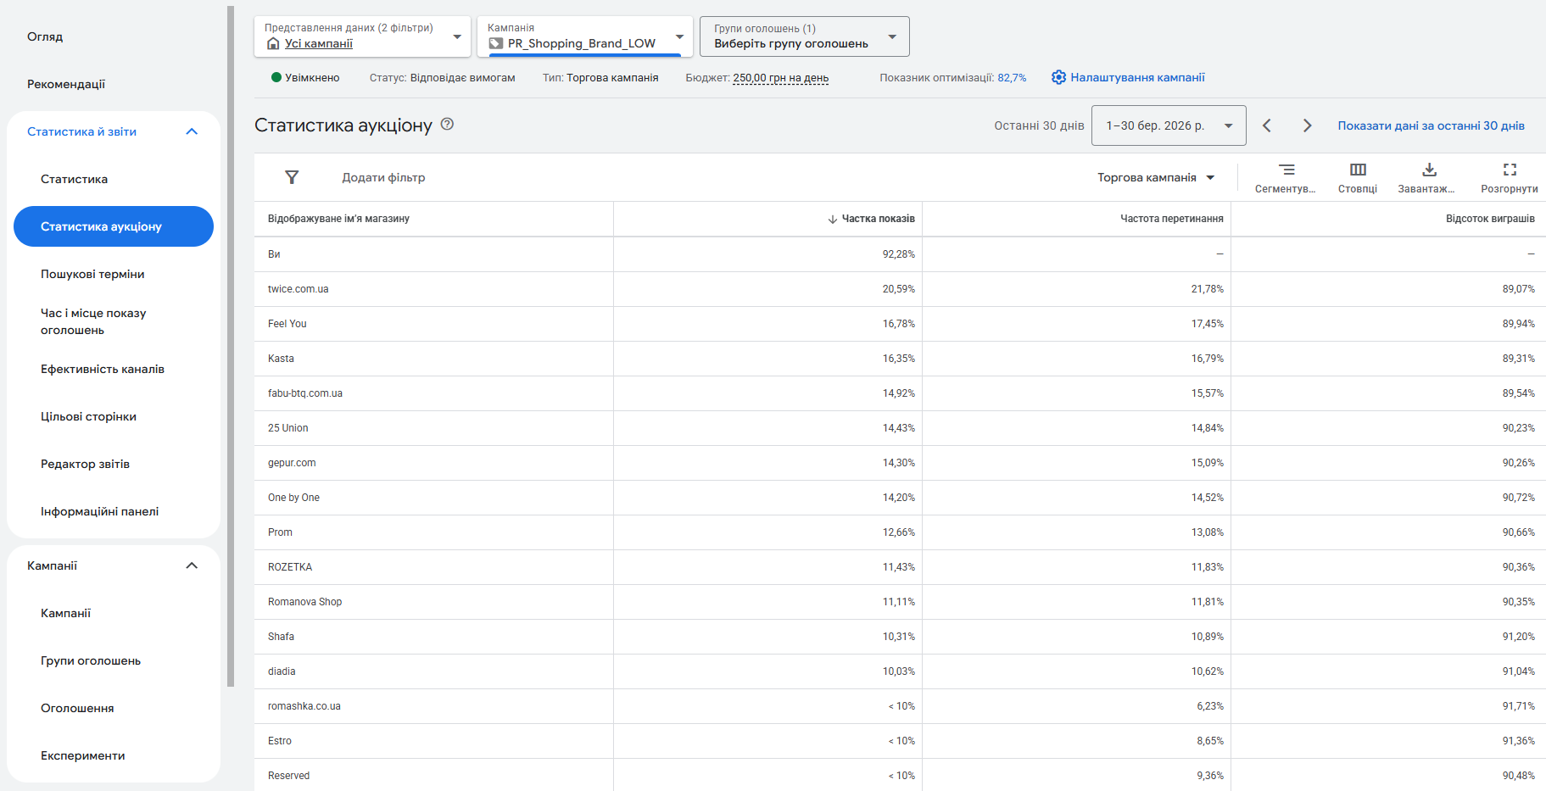The image size is (1546, 791).
Task: Open Торгова кампанія type dropdown
Action: (x=1157, y=177)
